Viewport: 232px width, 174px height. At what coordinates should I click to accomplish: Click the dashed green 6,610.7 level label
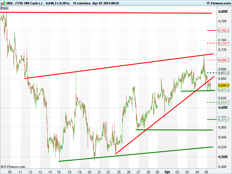[x=224, y=103]
